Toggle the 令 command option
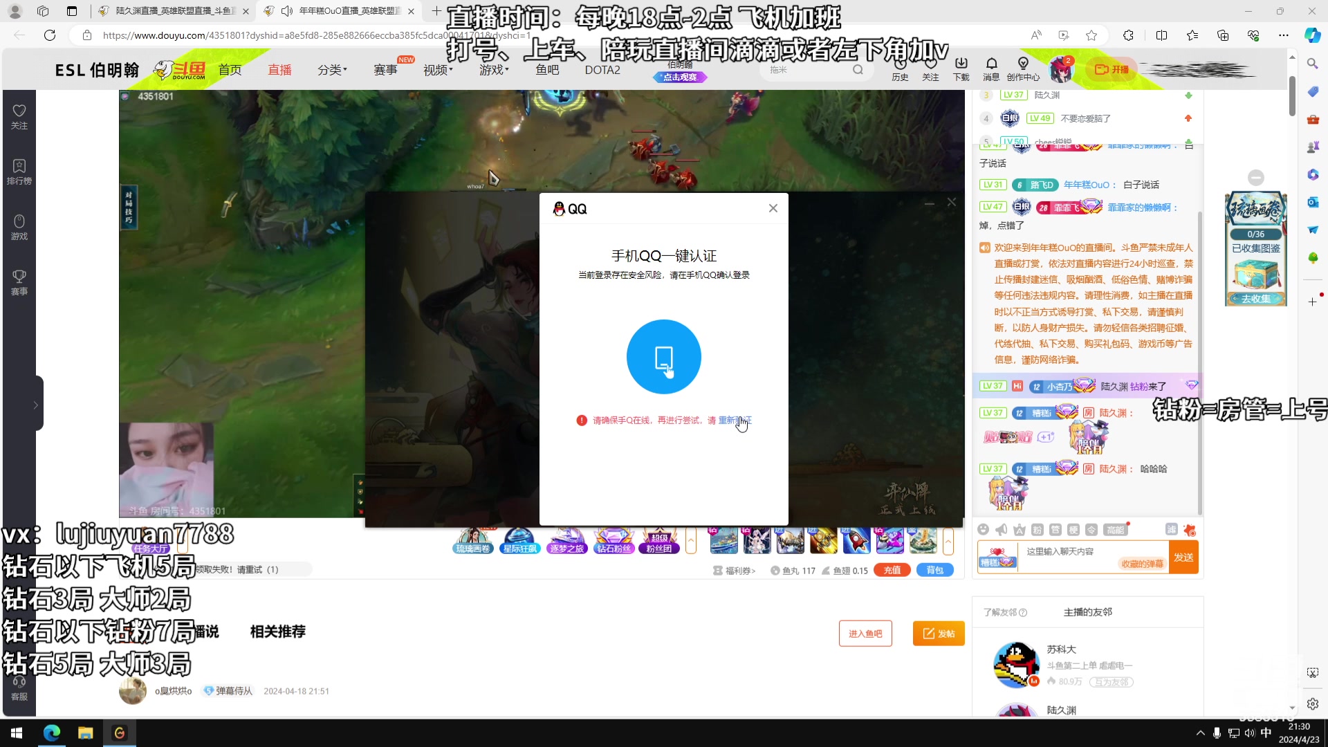Image resolution: width=1328 pixels, height=747 pixels. pos(1091,530)
